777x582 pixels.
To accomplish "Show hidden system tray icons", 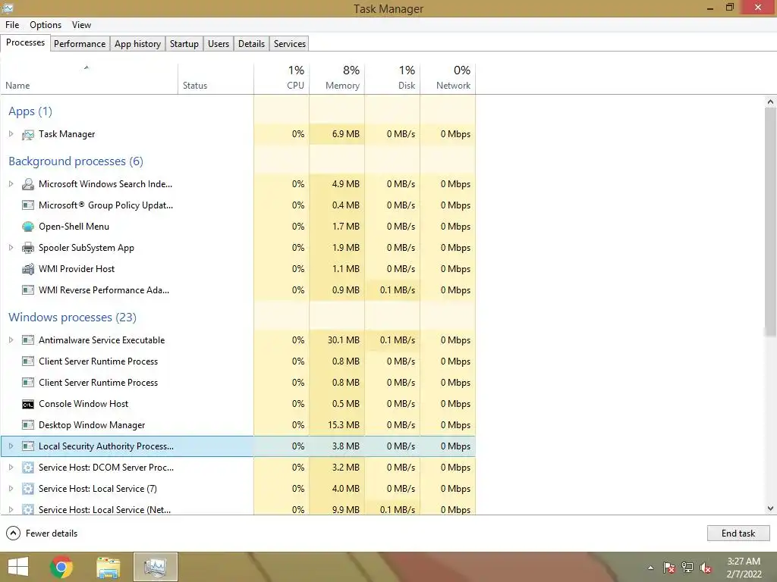I will [650, 568].
